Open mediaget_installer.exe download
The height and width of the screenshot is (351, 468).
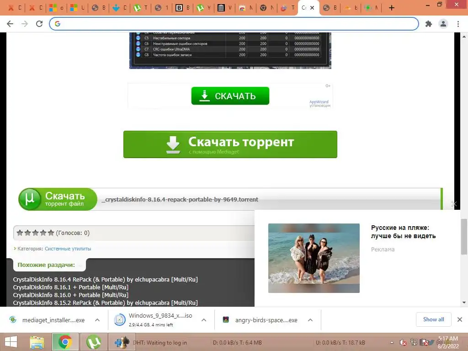click(x=53, y=320)
